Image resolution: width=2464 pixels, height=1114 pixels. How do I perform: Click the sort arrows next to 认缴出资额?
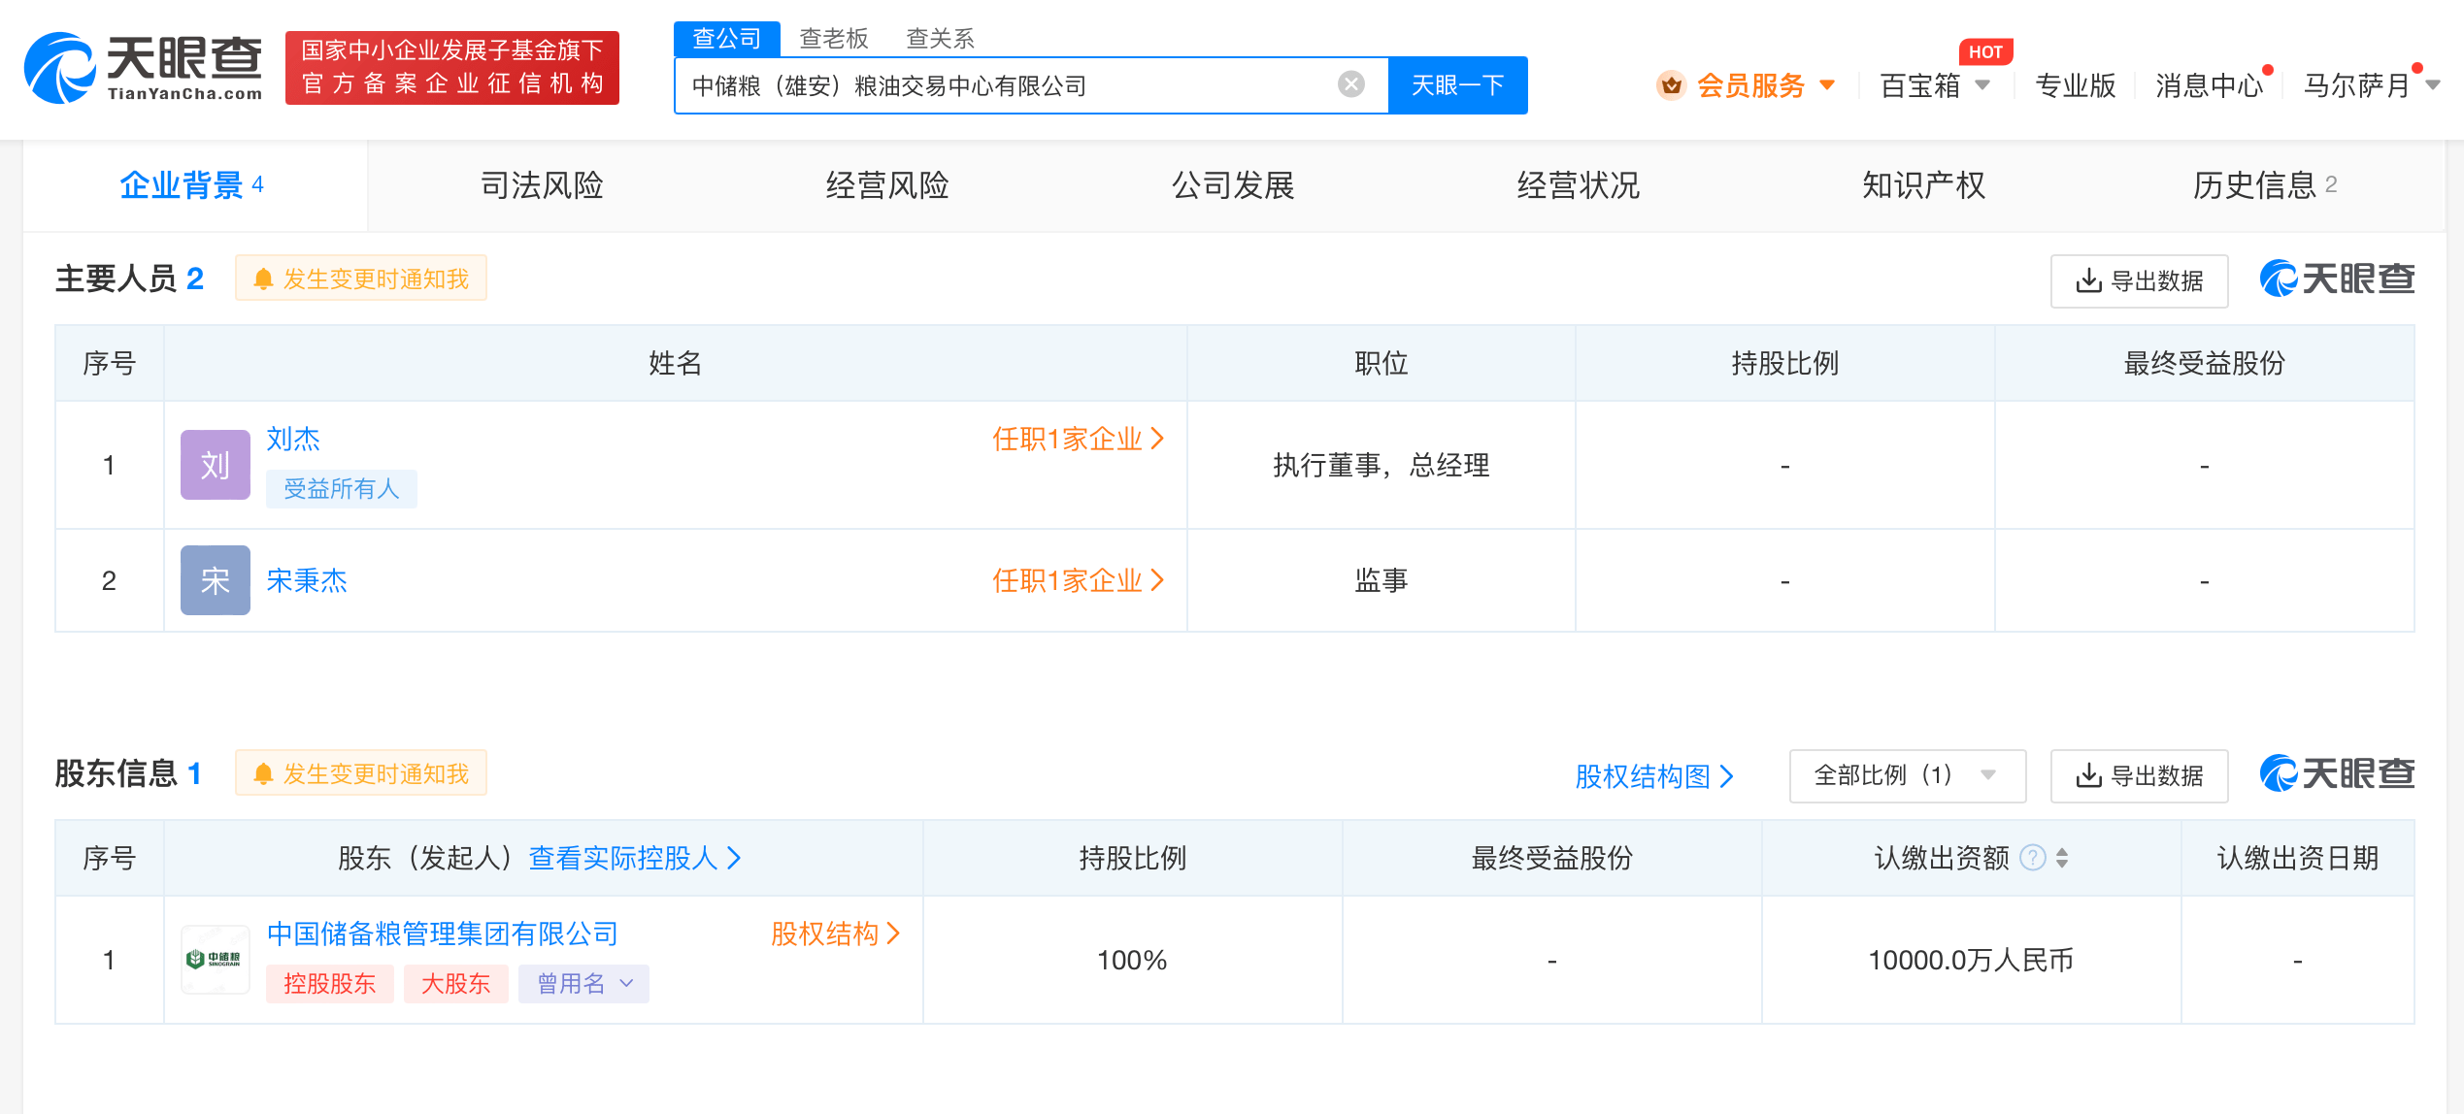point(2061,857)
